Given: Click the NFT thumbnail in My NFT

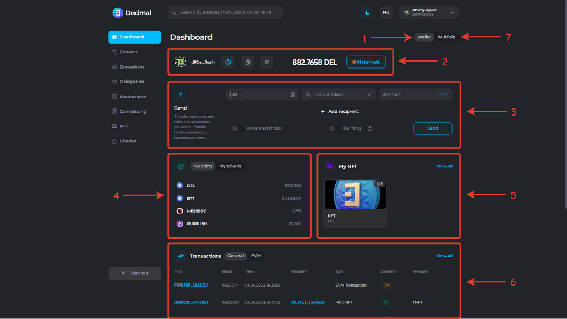Looking at the screenshot, I should coord(355,195).
